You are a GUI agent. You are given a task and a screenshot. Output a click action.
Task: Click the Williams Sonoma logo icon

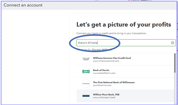tap(86, 59)
